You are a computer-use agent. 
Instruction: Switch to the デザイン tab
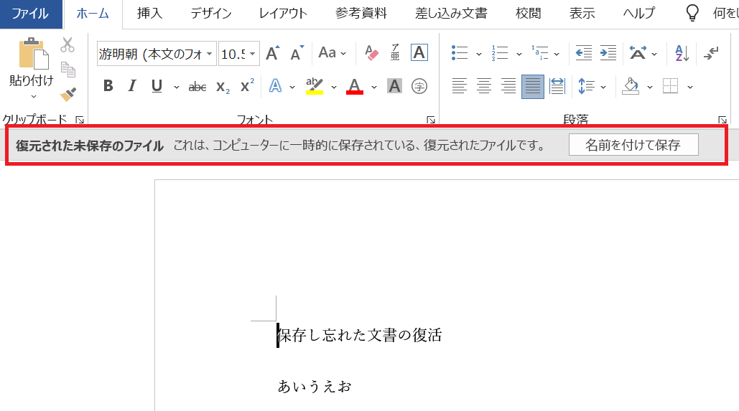pos(211,14)
